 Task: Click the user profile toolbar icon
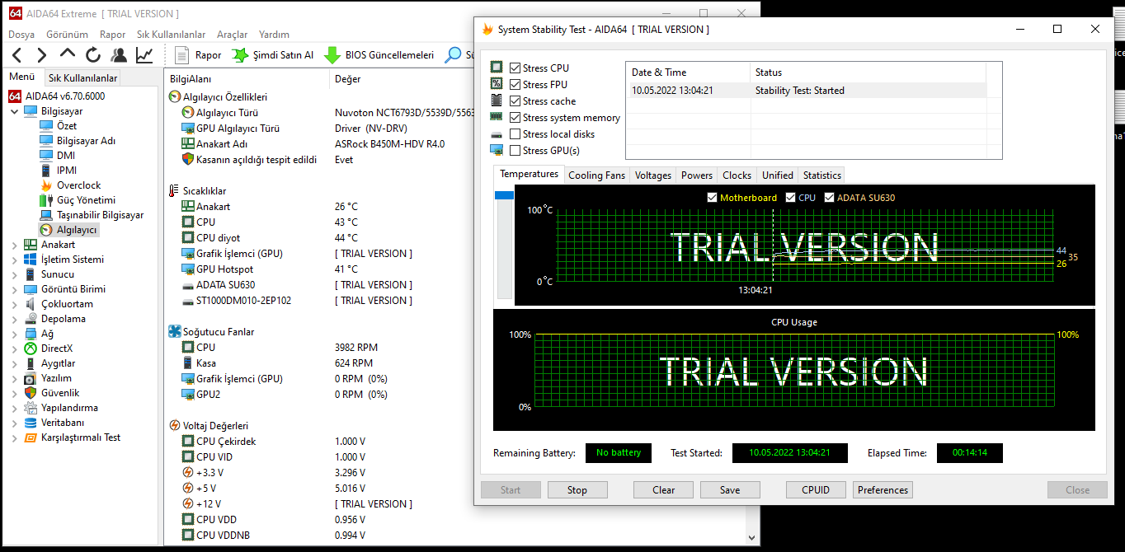click(x=119, y=55)
